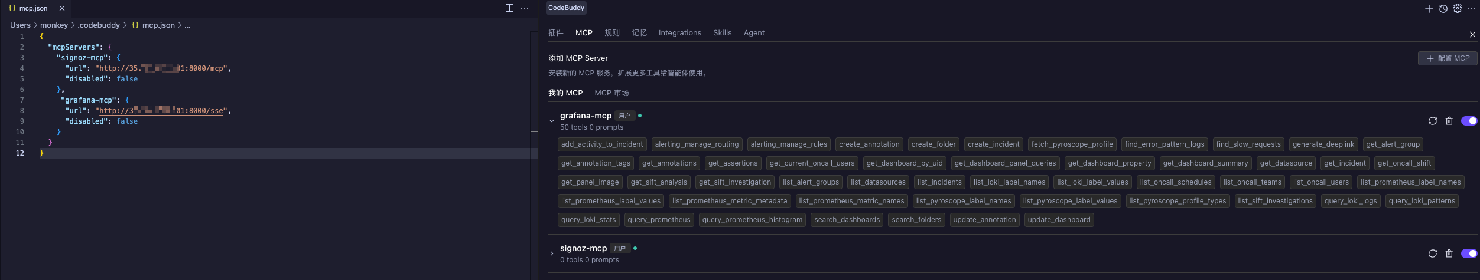Click the get_dashboard_by_uid tool tag
This screenshot has width=1480, height=280.
[905, 163]
